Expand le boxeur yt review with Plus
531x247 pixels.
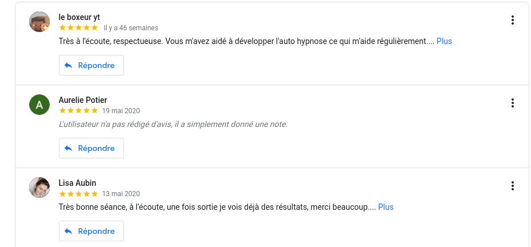point(444,41)
